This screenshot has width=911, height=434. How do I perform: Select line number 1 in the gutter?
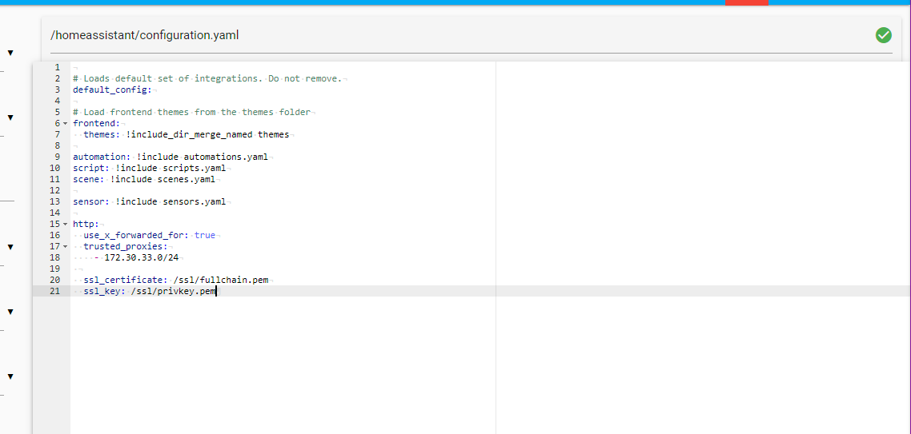[x=57, y=67]
